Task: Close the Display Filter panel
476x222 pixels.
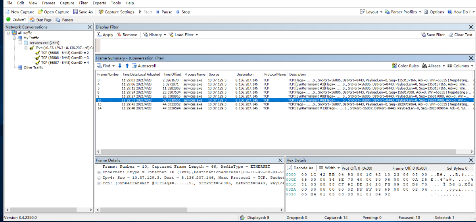Action: click(471, 27)
